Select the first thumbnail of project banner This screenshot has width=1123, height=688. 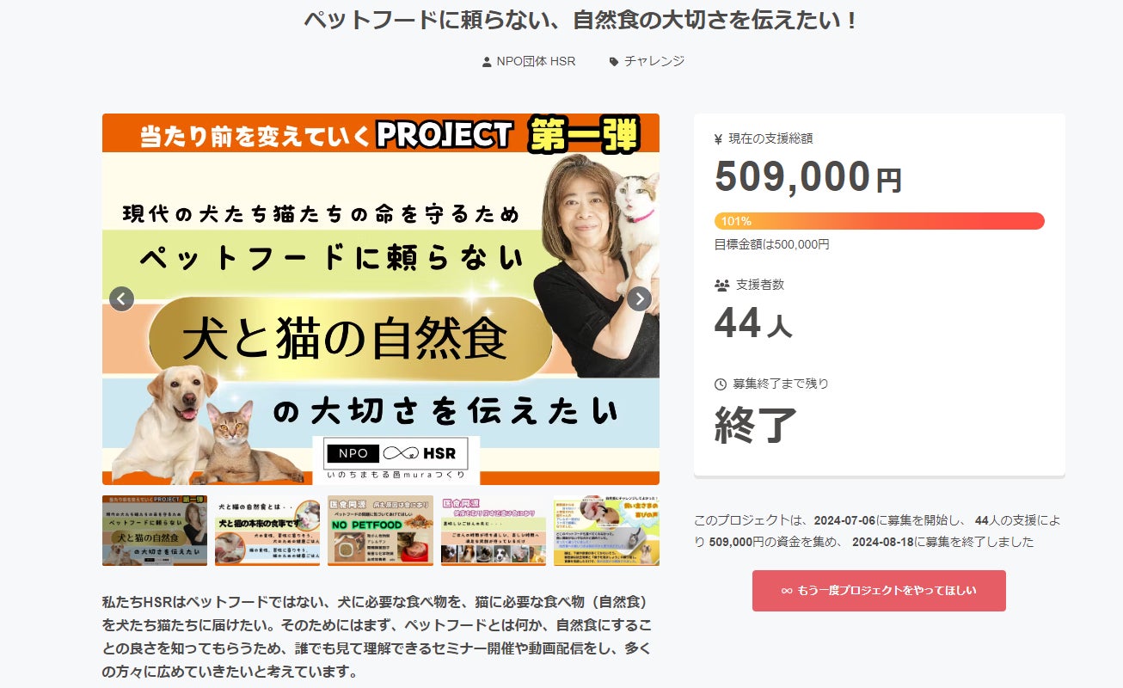pyautogui.click(x=155, y=531)
